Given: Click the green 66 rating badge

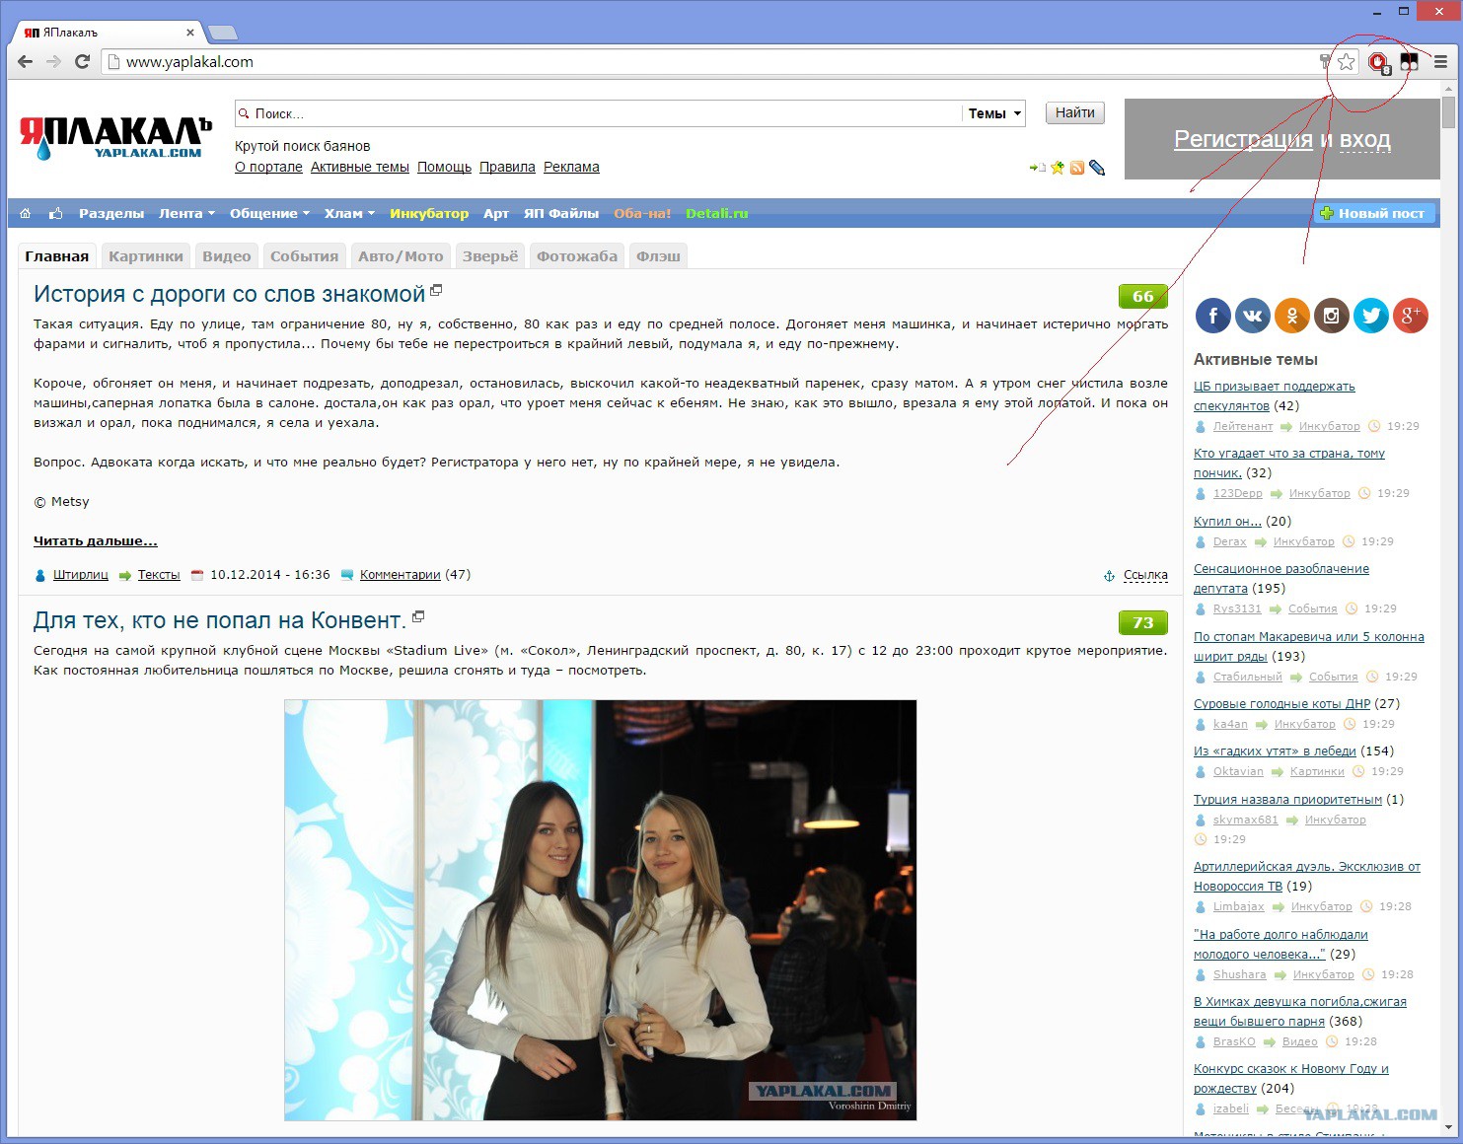Looking at the screenshot, I should click(1143, 296).
